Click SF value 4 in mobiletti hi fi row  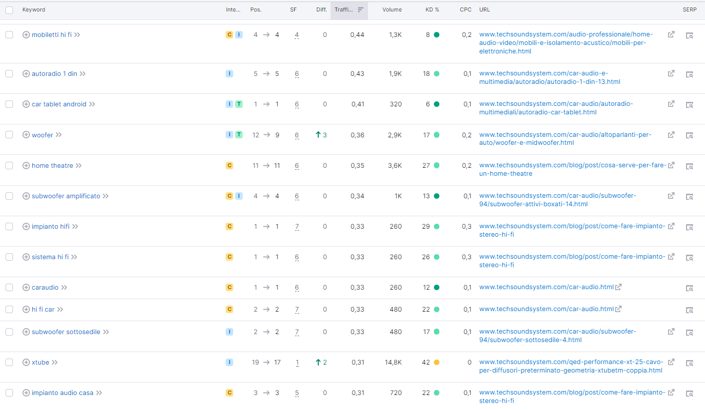(x=297, y=34)
